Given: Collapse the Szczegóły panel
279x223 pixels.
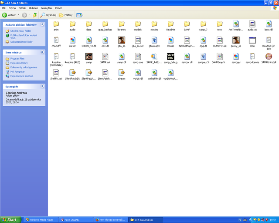Looking at the screenshot, I should pyautogui.click(x=42, y=86).
